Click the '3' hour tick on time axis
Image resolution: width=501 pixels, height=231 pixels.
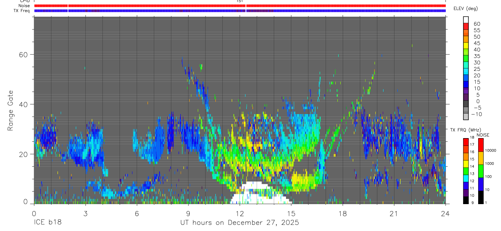pos(85,213)
